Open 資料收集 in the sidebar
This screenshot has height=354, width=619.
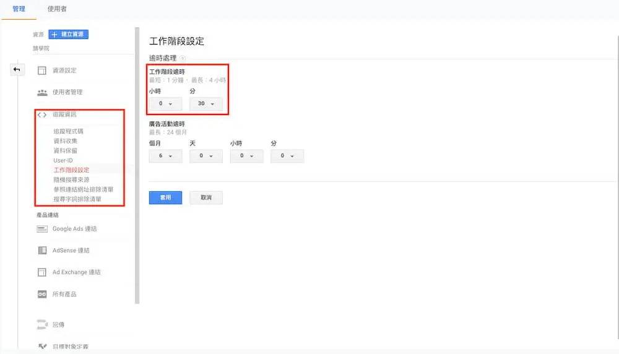point(66,141)
